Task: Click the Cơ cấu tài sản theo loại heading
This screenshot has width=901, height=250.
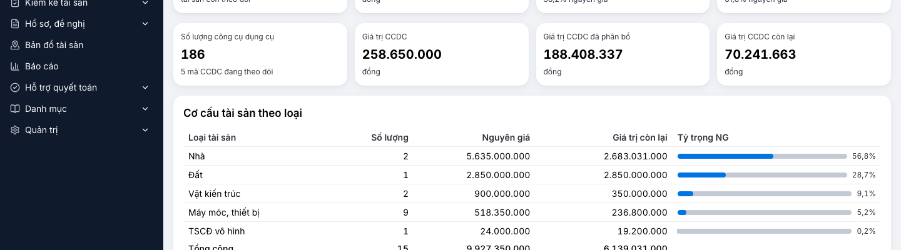Action: [243, 113]
